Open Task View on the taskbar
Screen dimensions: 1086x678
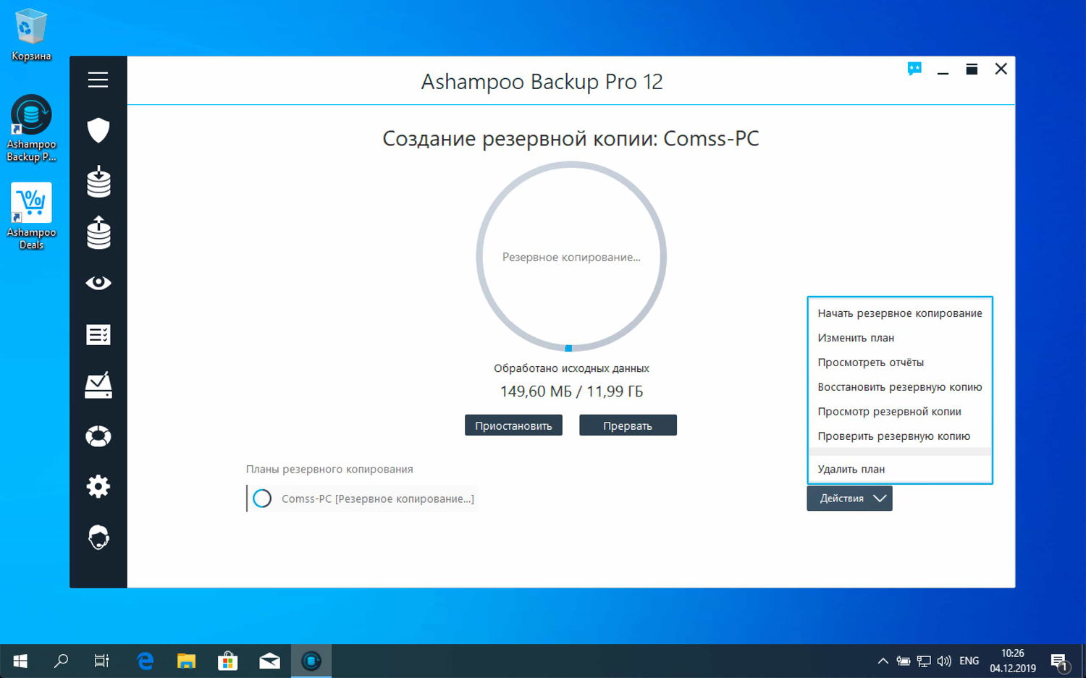[x=102, y=661]
